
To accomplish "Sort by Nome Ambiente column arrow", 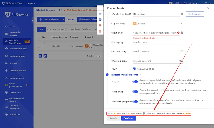I will [x=66, y=37].
